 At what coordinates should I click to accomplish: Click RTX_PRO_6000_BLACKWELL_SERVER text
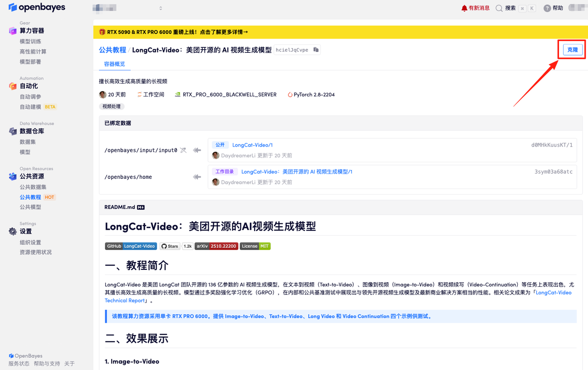[230, 95]
